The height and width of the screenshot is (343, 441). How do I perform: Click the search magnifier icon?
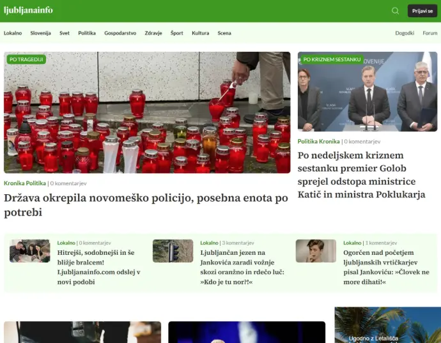395,11
